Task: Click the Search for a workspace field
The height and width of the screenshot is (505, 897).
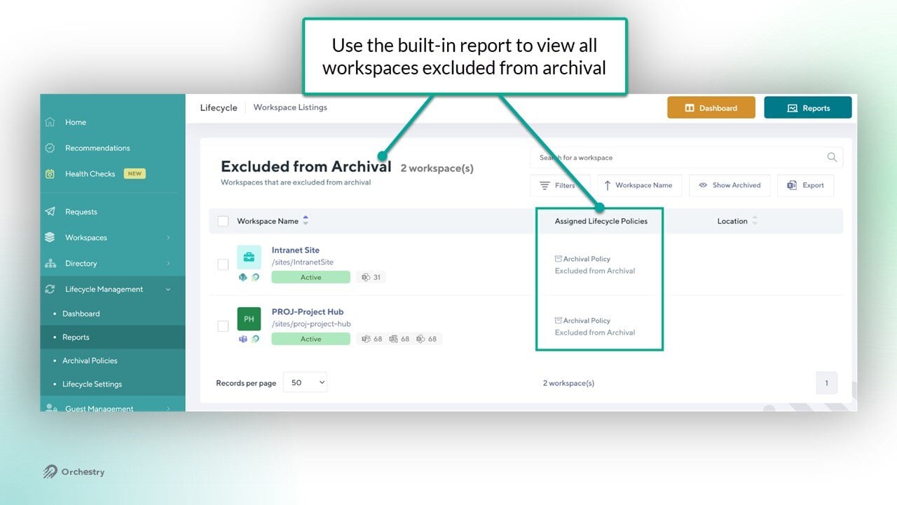Action: click(x=686, y=158)
